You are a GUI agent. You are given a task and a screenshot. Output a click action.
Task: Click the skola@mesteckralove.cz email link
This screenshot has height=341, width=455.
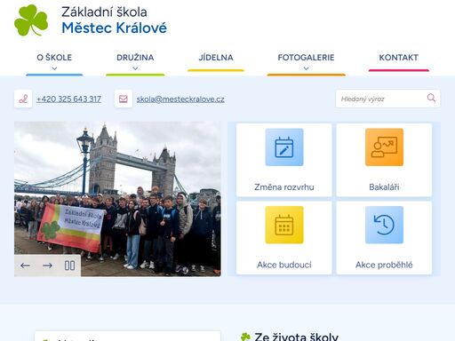pos(180,99)
